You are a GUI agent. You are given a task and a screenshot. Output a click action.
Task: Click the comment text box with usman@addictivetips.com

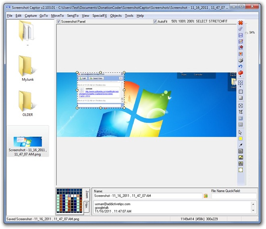[x=172, y=208]
